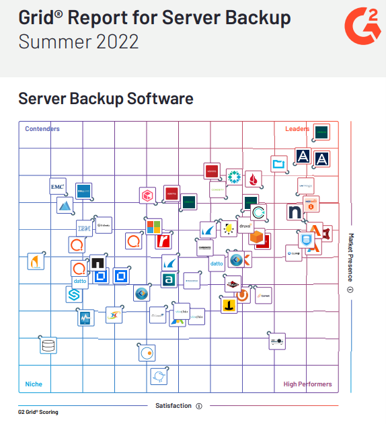Viewport: 386px width, 424px height.
Task: Click the light blue folder icon
Action: (279, 164)
